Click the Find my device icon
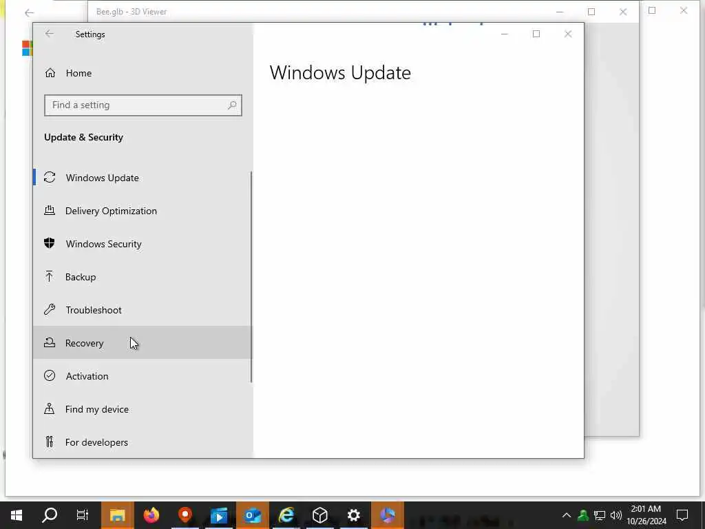 50,409
